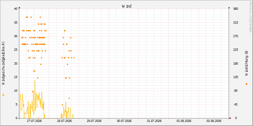
Task: Click the tallest yellow wind speed peak
Action: pyautogui.click(x=35, y=81)
